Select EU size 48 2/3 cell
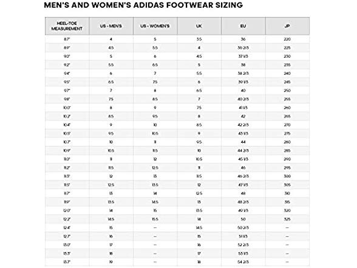 [x=243, y=202]
